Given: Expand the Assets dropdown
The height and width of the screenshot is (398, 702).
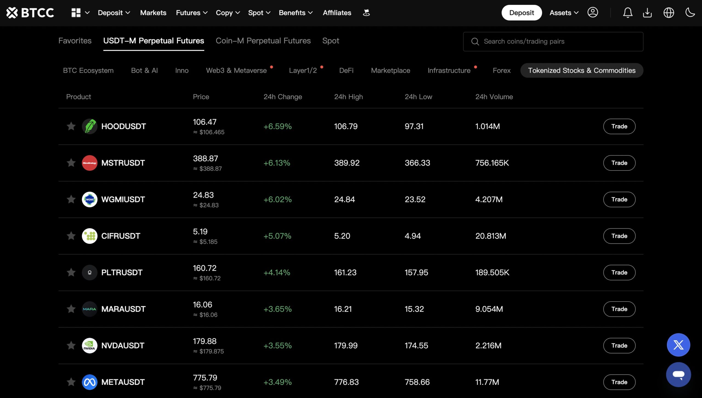Looking at the screenshot, I should 564,13.
